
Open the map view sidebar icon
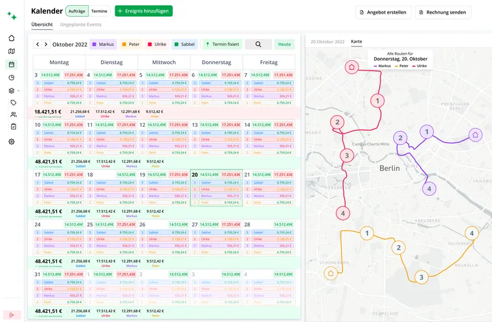tap(12, 51)
